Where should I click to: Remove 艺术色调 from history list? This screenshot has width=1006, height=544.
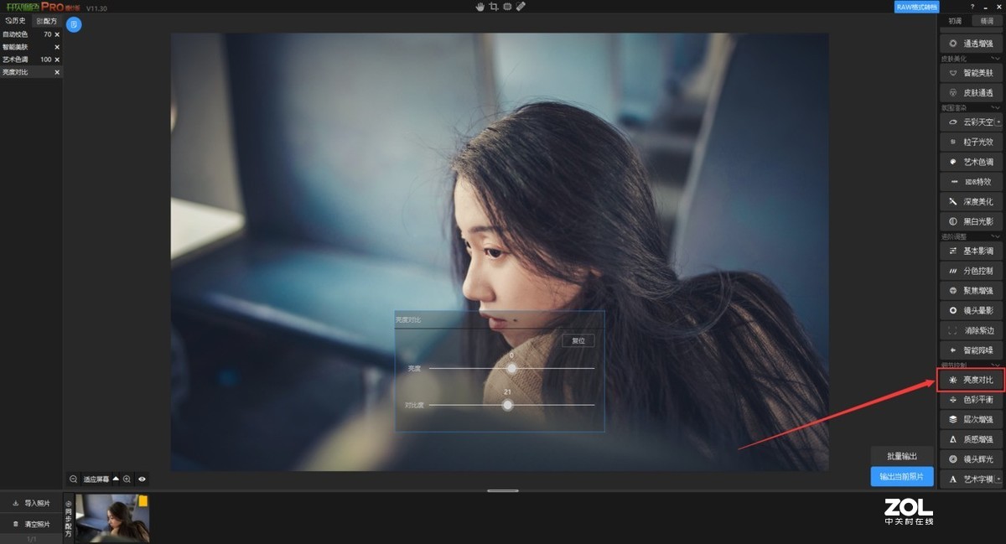click(57, 60)
